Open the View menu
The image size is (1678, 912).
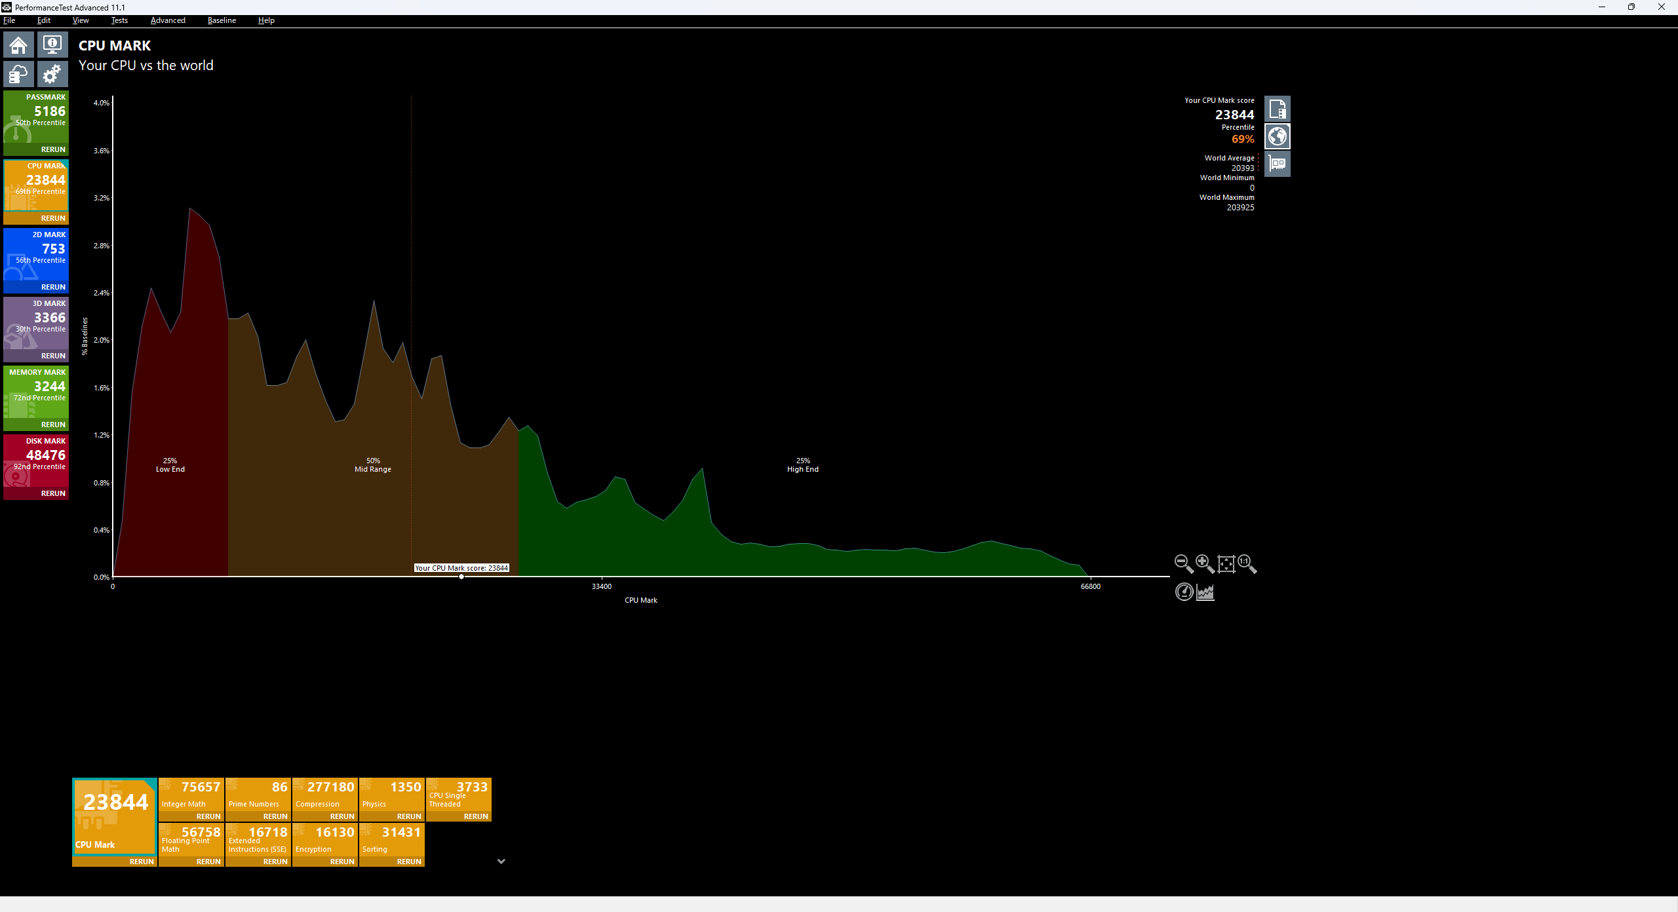pyautogui.click(x=81, y=20)
